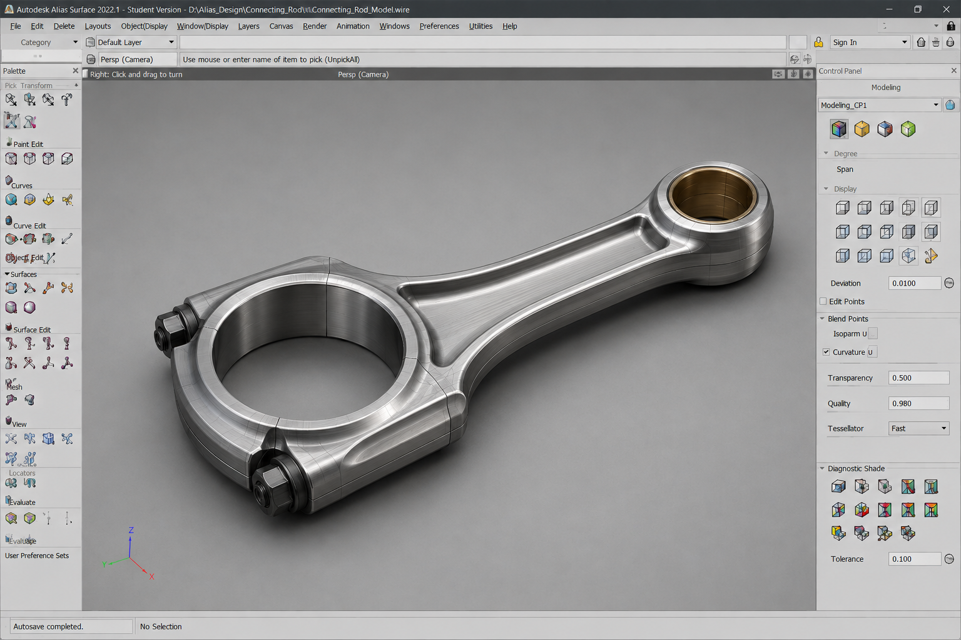Screen dimensions: 961x640
Task: Collapse the Display section
Action: pos(826,189)
